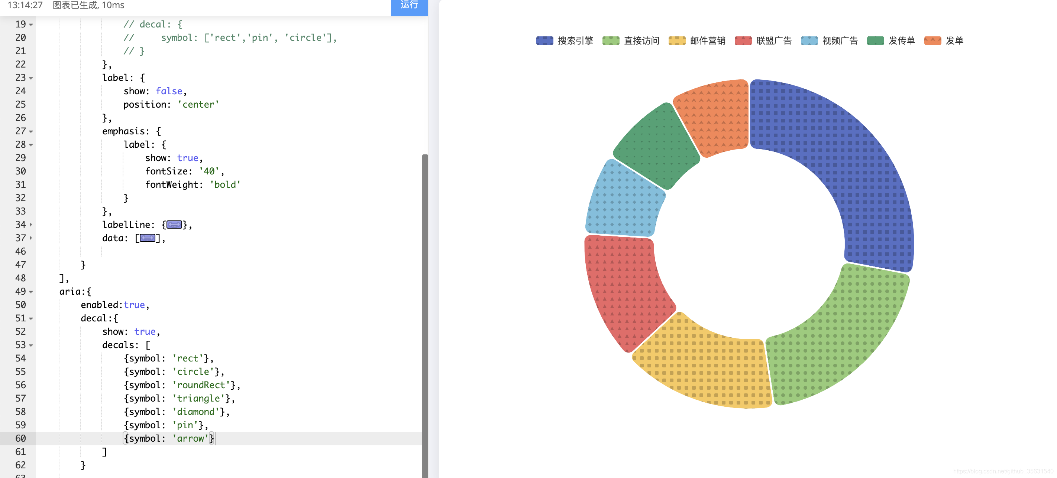This screenshot has width=1057, height=478.
Task: Expand the collapsed labelLine code widget
Action: [x=174, y=225]
